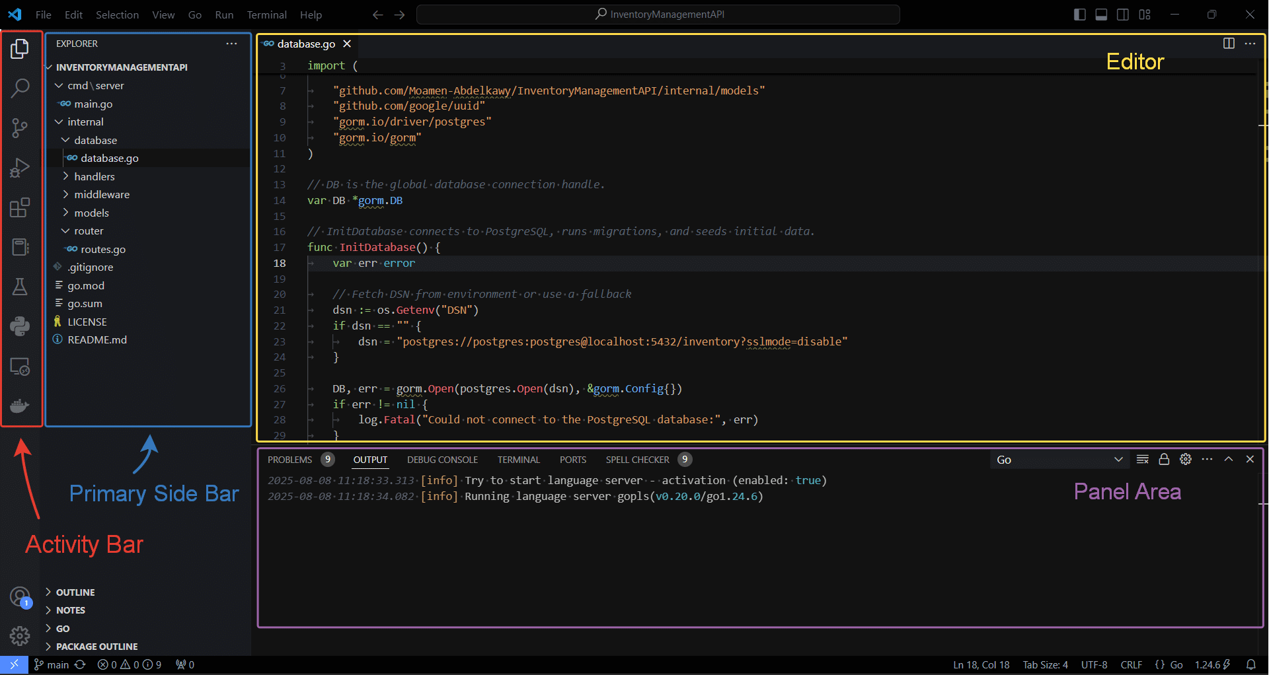
Task: Click the UTF-8 encoding status item
Action: pos(1094,665)
